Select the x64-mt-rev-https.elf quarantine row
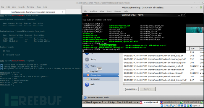The height and width of the screenshot is (108, 204). [163, 73]
